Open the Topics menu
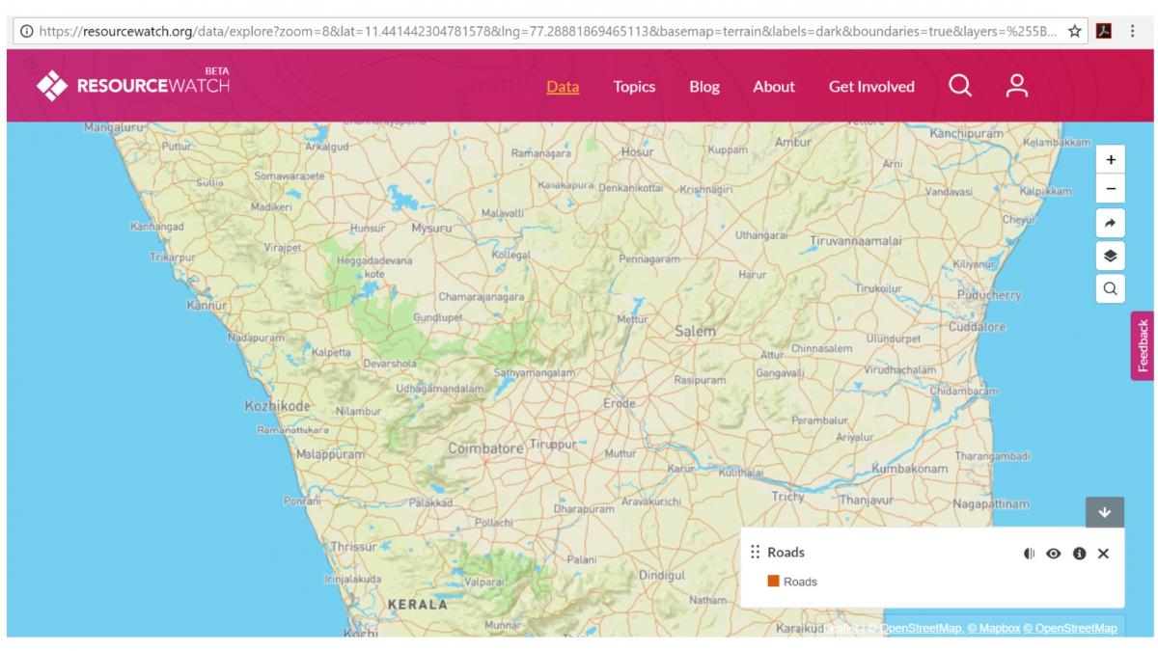 click(634, 87)
